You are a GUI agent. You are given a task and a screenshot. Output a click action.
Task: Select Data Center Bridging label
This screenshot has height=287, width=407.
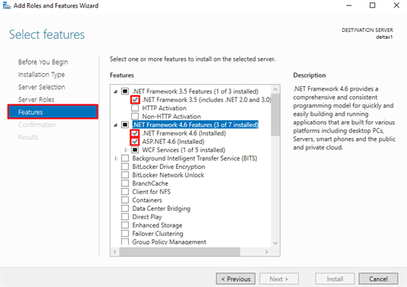click(161, 209)
